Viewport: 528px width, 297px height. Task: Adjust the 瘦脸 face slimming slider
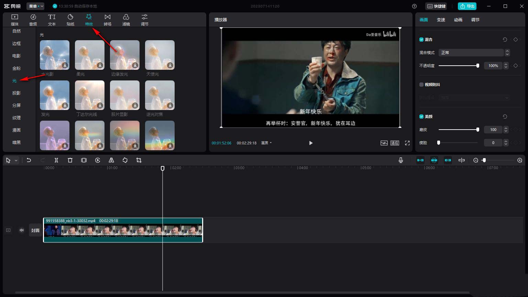(x=458, y=143)
